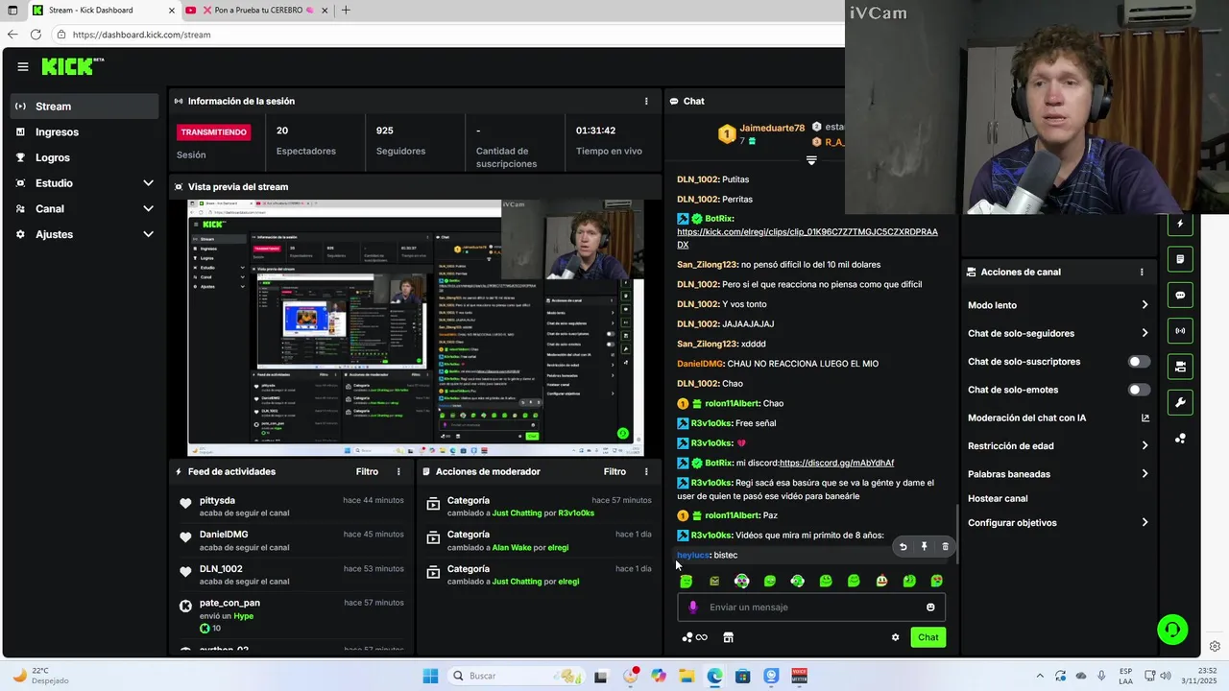Click the document notes sidebar icon
This screenshot has width=1229, height=691.
coord(1180,259)
